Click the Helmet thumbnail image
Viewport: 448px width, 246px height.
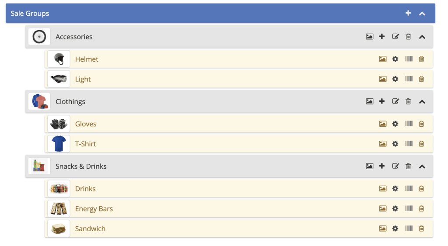(59, 59)
